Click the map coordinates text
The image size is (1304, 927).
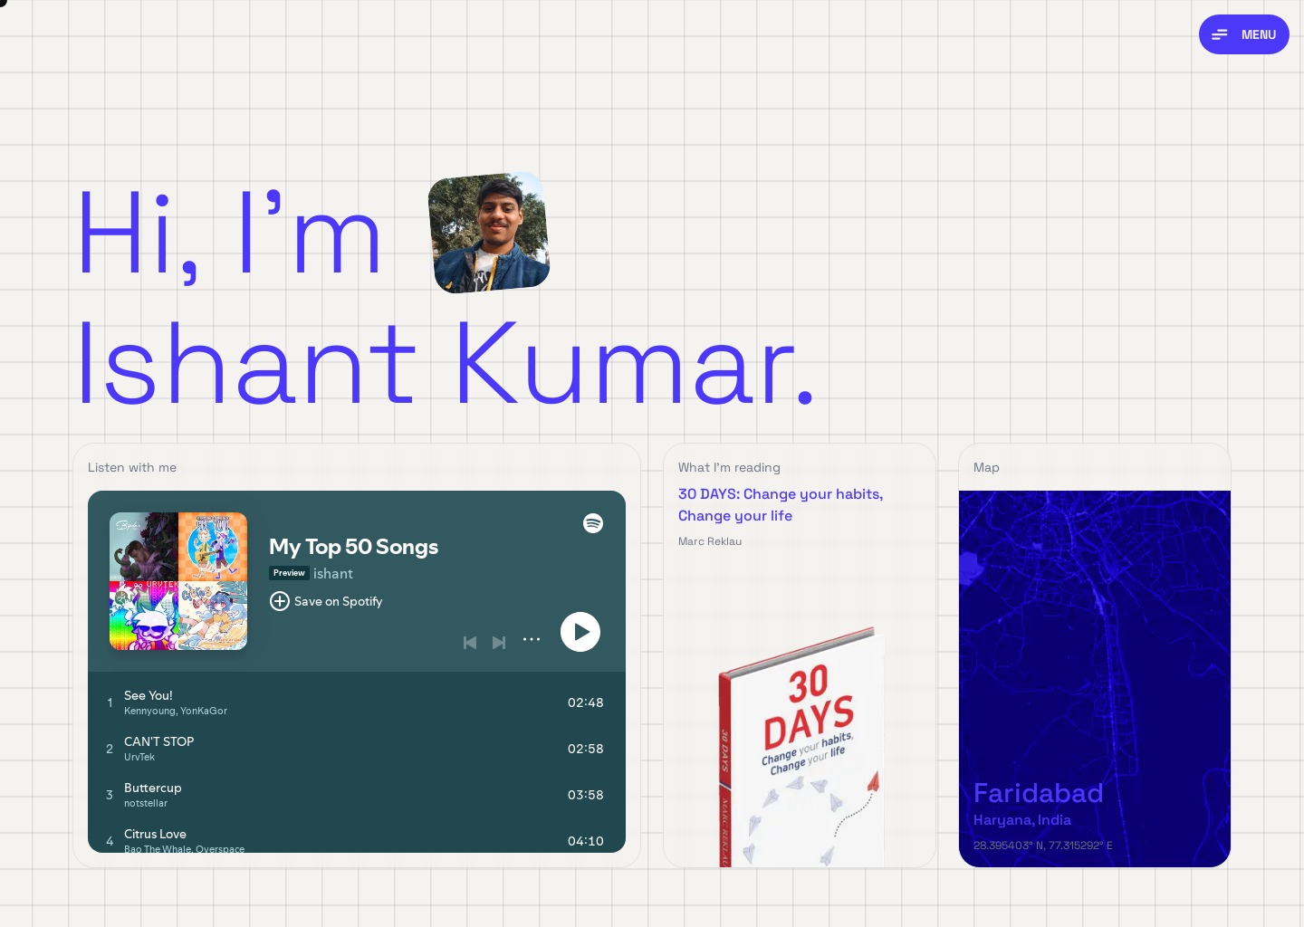pos(1043,846)
